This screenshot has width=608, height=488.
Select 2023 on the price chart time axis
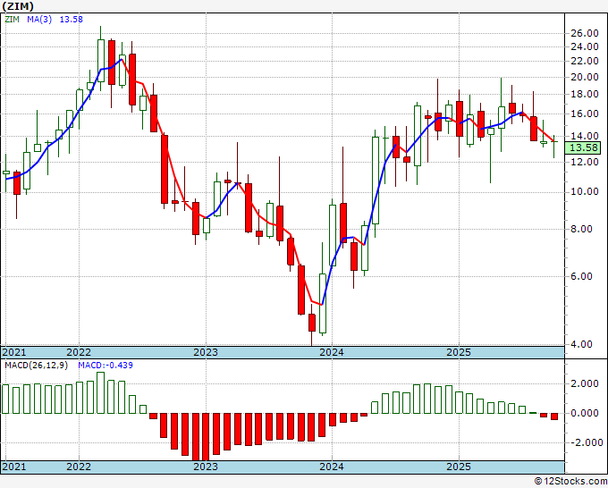coord(206,352)
